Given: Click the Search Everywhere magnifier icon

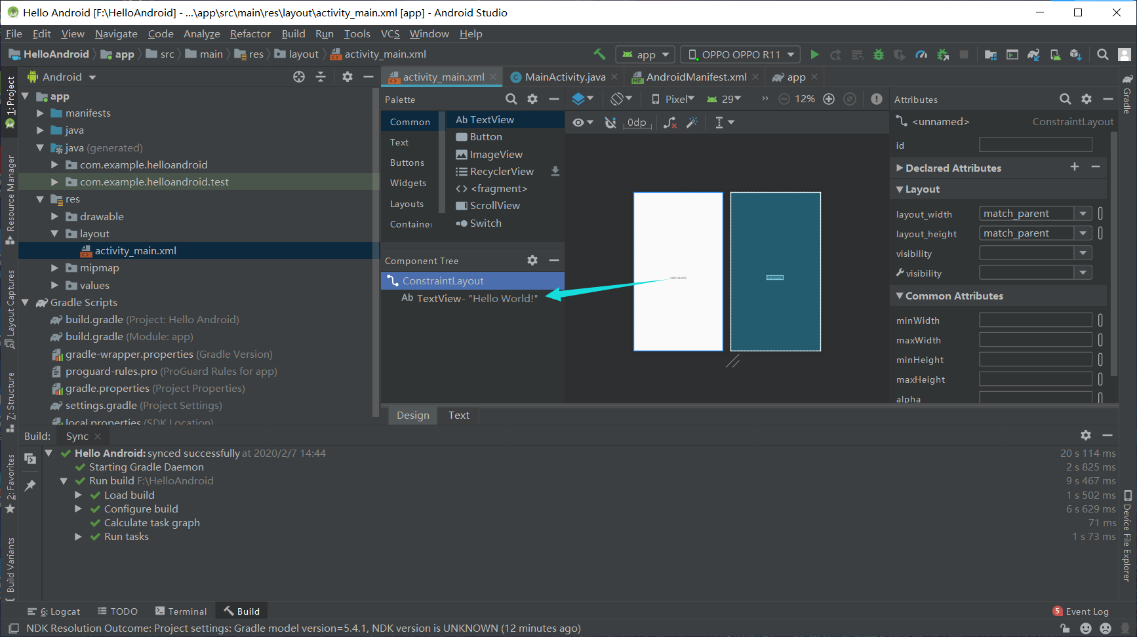Looking at the screenshot, I should click(x=1103, y=54).
